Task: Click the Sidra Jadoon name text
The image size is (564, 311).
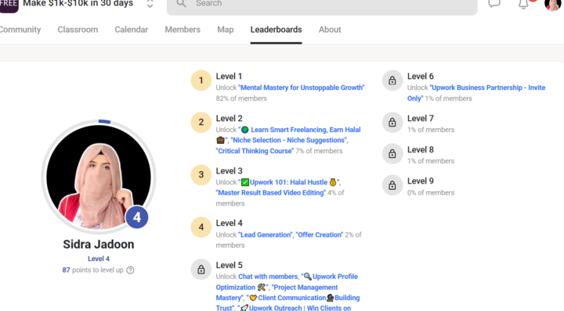Action: (99, 245)
